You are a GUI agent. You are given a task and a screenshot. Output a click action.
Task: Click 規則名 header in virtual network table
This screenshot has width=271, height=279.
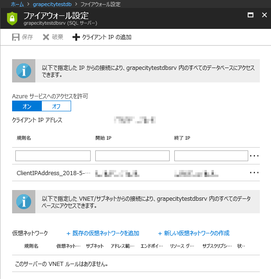[x=31, y=246]
